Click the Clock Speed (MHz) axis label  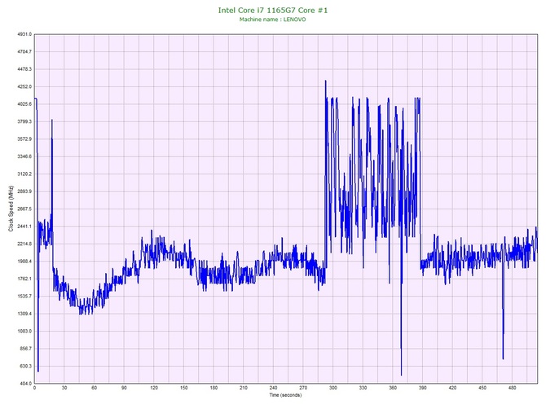[11, 209]
